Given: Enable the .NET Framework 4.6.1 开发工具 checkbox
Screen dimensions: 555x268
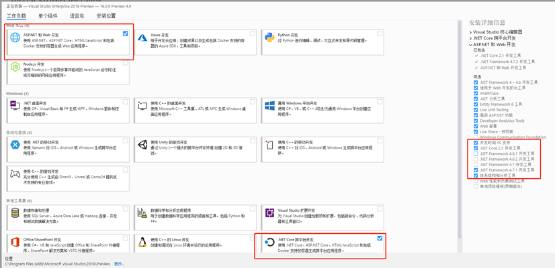Looking at the screenshot, I should coord(476,153).
